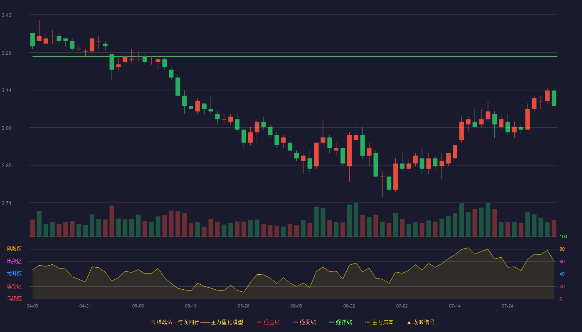Click the 07-14 date label
This screenshot has width=582, height=332.
coord(455,306)
